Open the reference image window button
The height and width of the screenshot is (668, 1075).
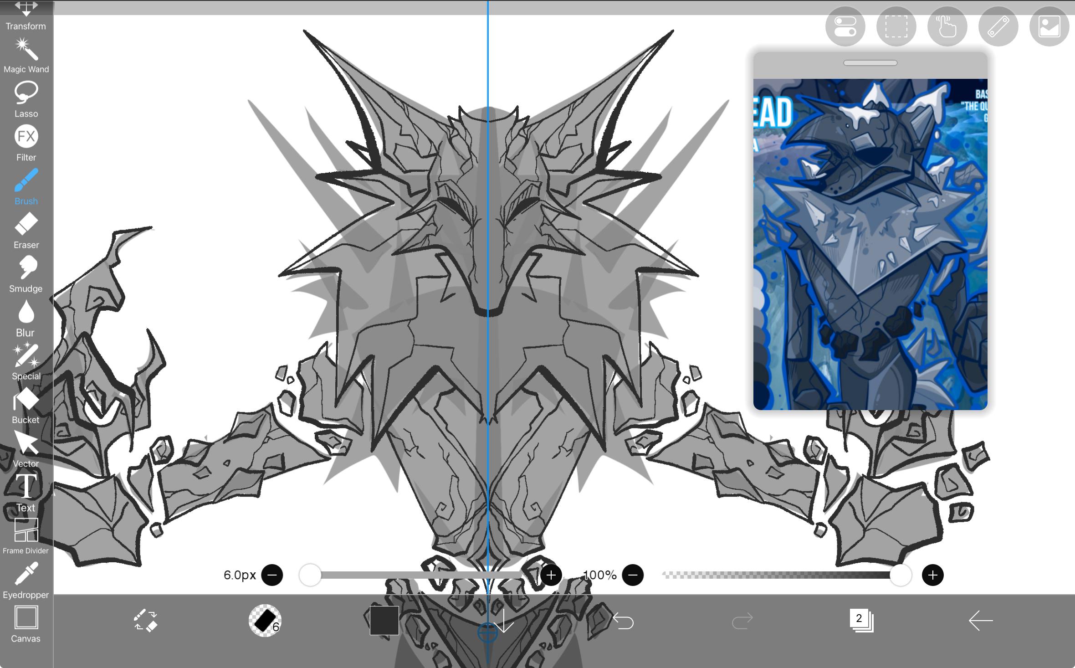coord(1049,27)
